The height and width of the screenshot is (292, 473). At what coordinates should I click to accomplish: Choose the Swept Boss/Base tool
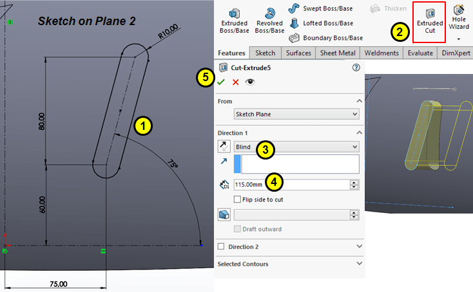point(325,8)
